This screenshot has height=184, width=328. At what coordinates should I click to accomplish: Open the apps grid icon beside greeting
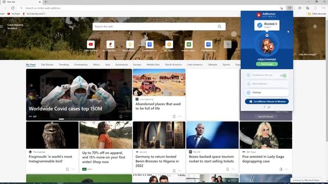click(2, 27)
